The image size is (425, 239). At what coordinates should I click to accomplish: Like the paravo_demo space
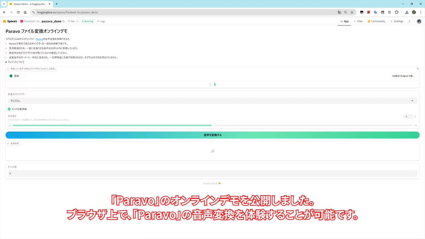coord(71,21)
